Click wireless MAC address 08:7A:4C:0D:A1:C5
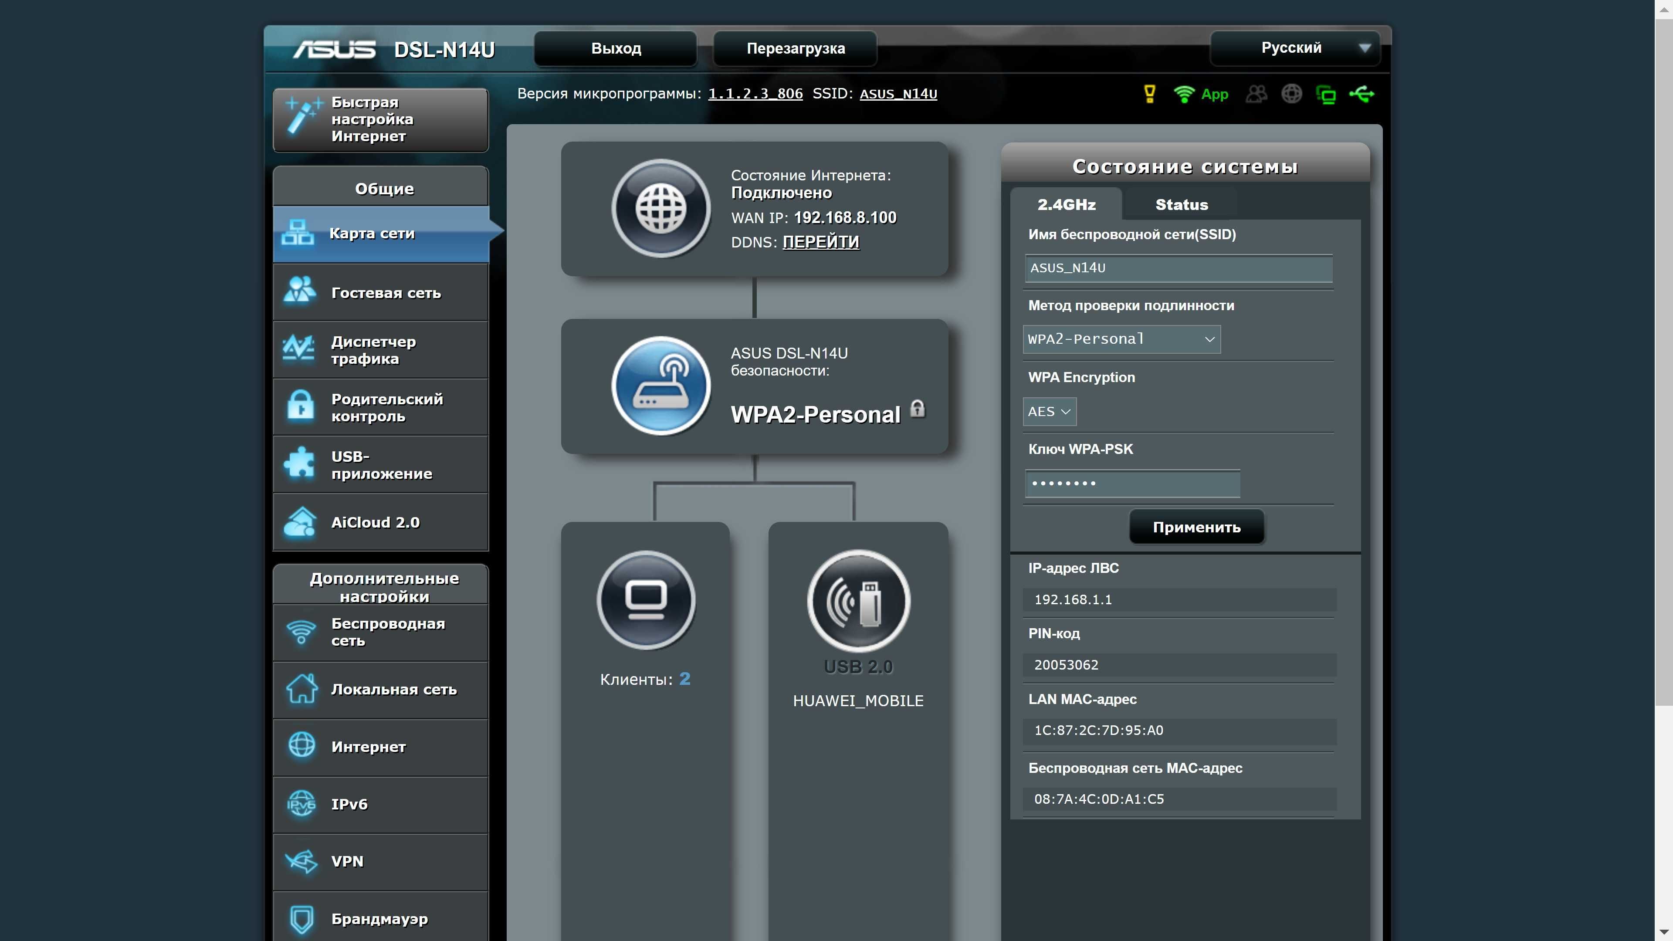 pyautogui.click(x=1099, y=799)
